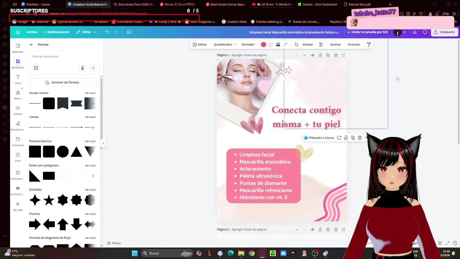
Task: Open the Editar dropdown in the header
Action: point(86,32)
